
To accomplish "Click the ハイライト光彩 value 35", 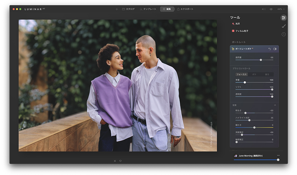I will pos(272,118).
